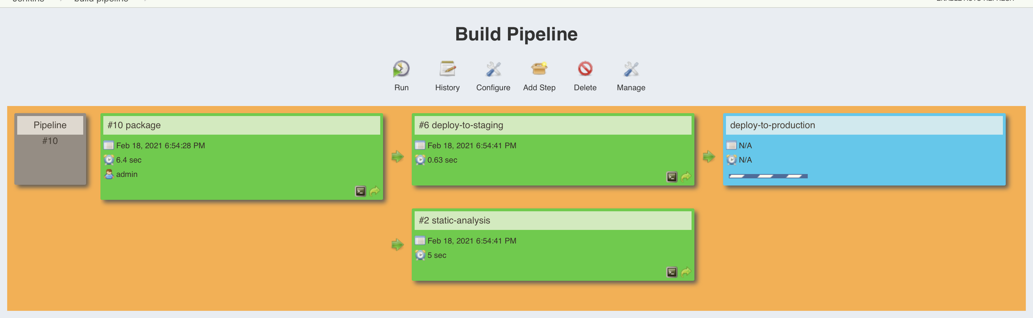Viewport: 1033px width, 318px height.
Task: Click the red Delete icon
Action: pos(585,69)
